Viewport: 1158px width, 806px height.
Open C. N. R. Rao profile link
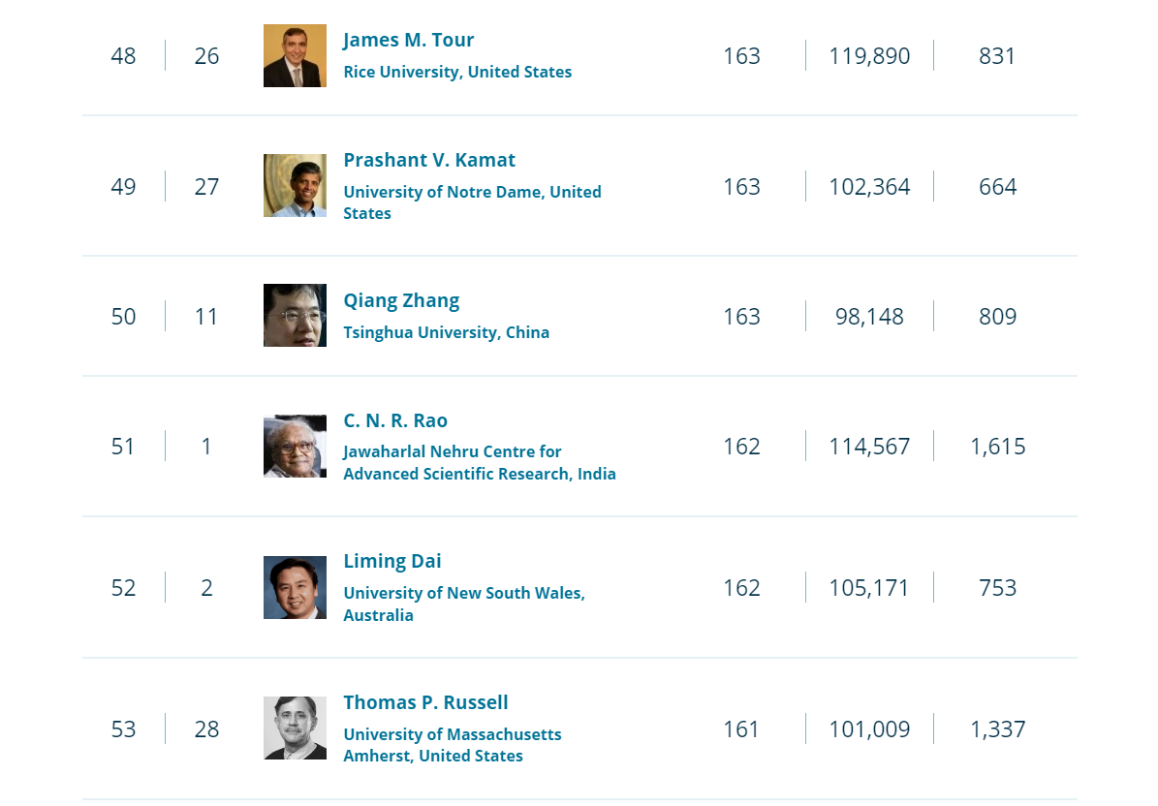[395, 420]
